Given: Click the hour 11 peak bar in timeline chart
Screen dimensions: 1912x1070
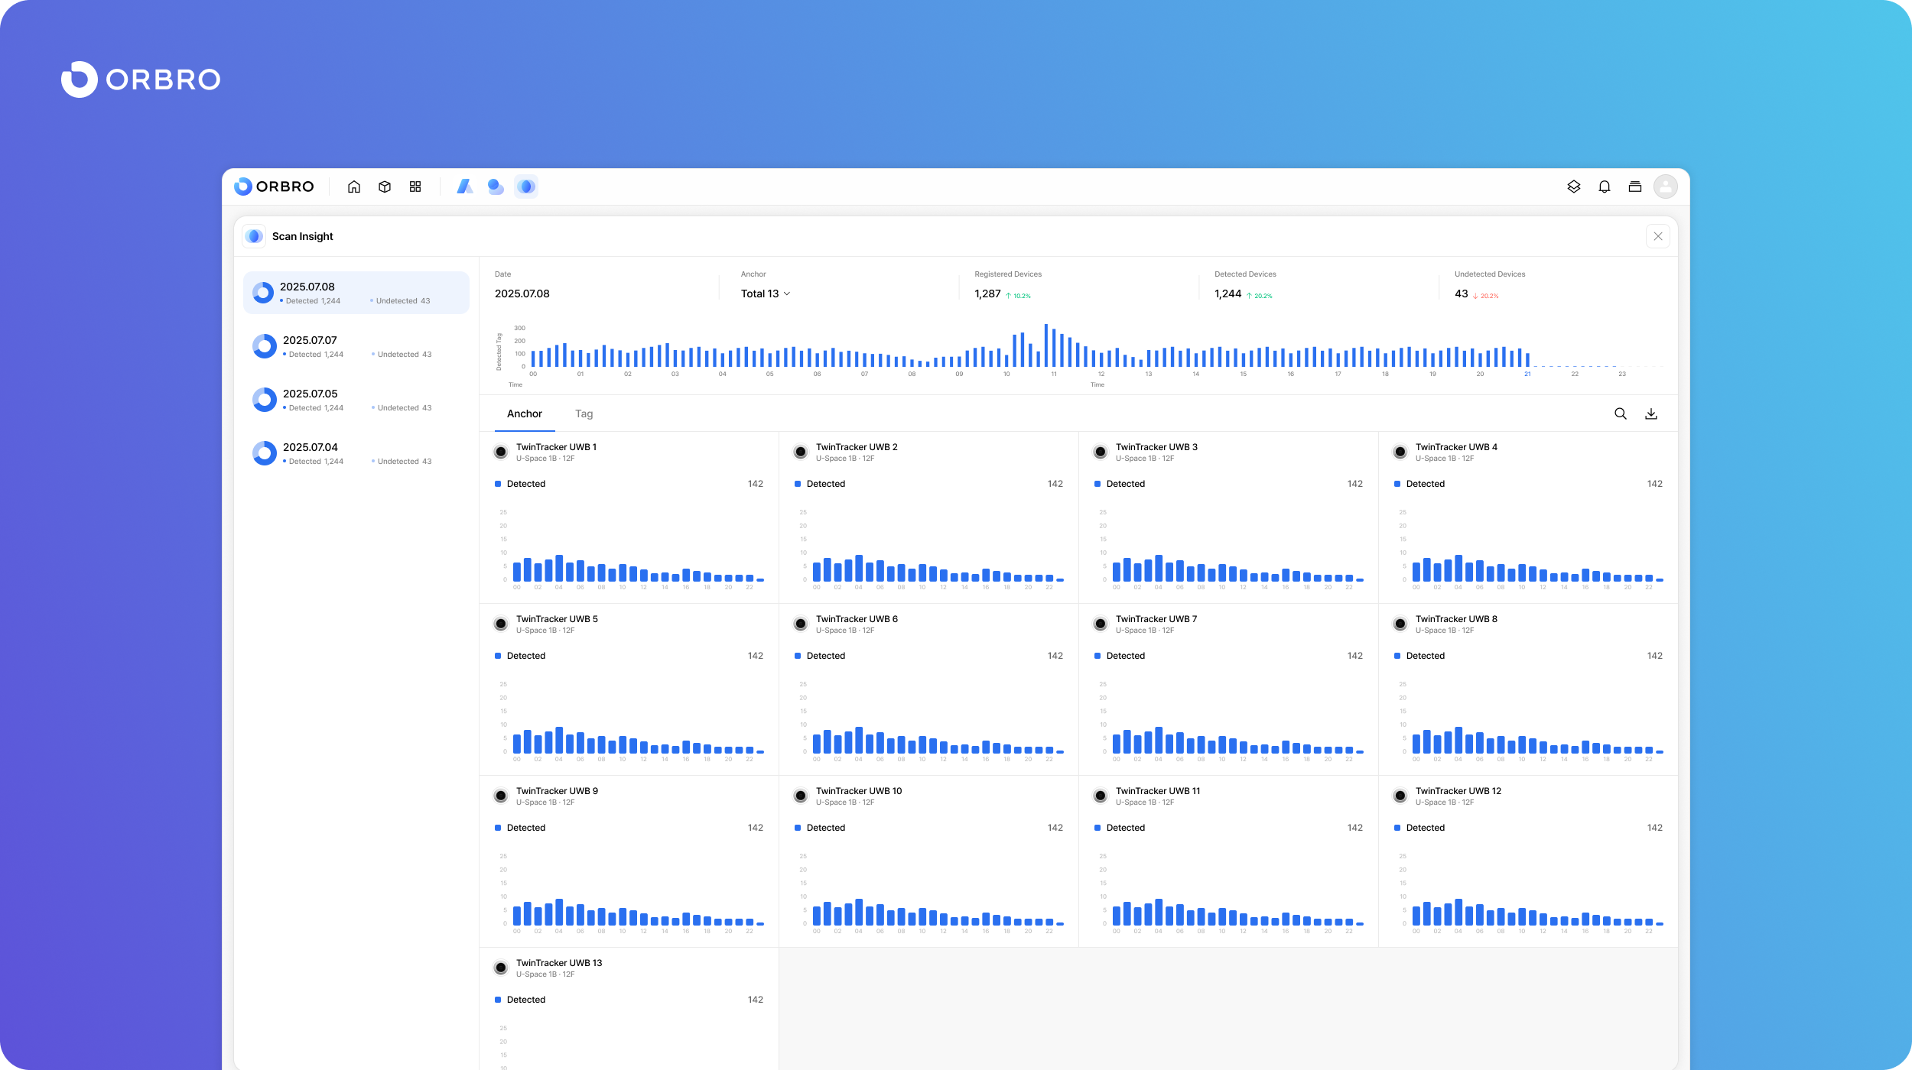Looking at the screenshot, I should tap(1045, 346).
